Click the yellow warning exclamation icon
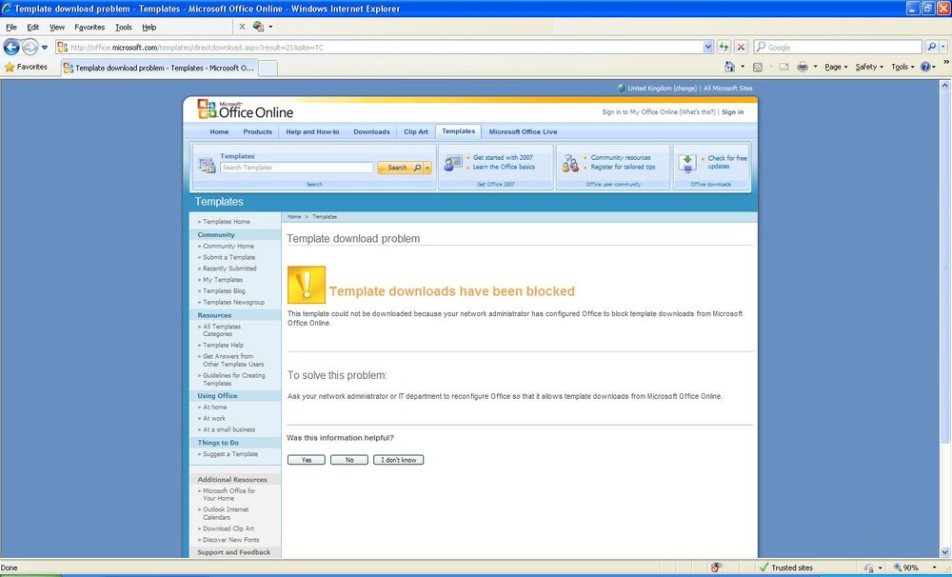Screen dimensions: 952x577 307,285
